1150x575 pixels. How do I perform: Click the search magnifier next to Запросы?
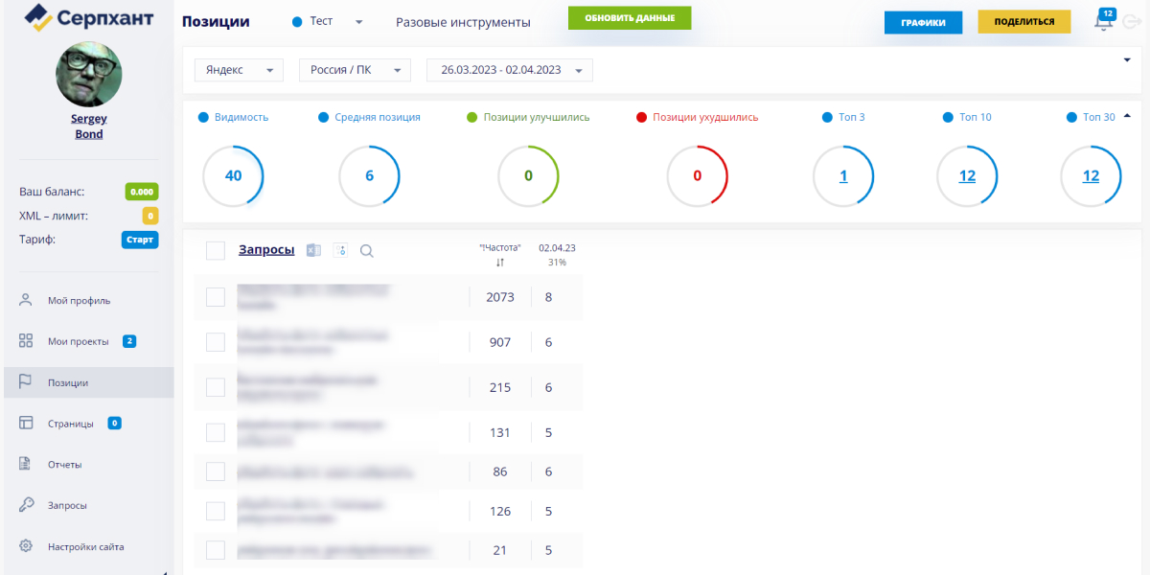[366, 251]
